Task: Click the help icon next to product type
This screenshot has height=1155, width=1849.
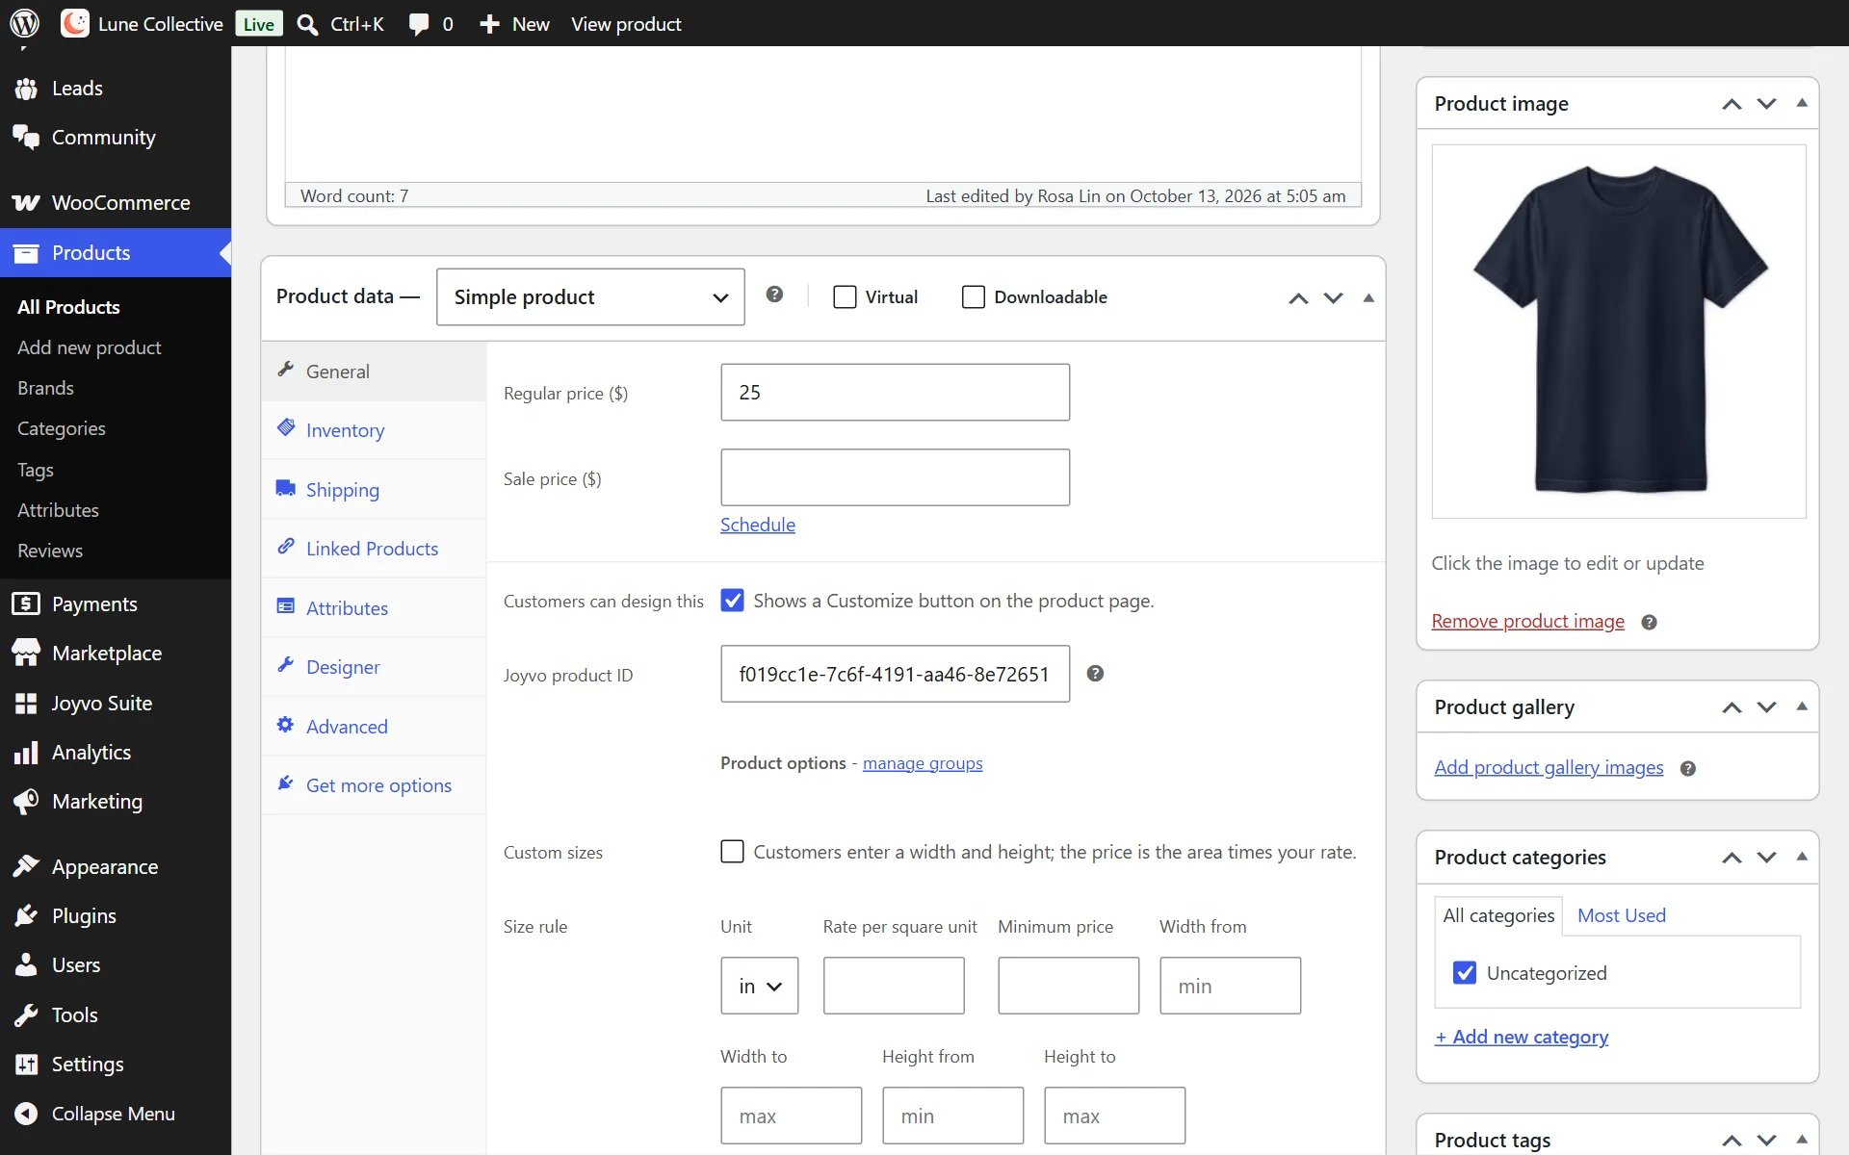Action: tap(774, 295)
